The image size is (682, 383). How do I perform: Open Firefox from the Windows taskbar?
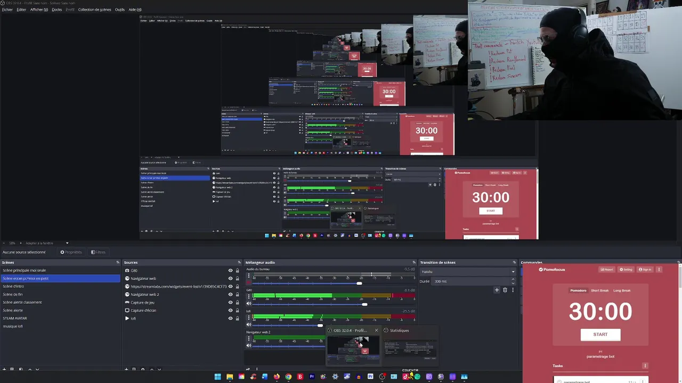pyautogui.click(x=277, y=377)
